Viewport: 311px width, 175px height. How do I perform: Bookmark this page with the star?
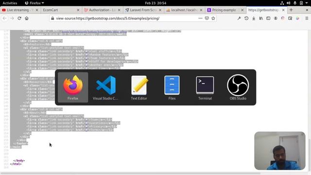(213, 18)
